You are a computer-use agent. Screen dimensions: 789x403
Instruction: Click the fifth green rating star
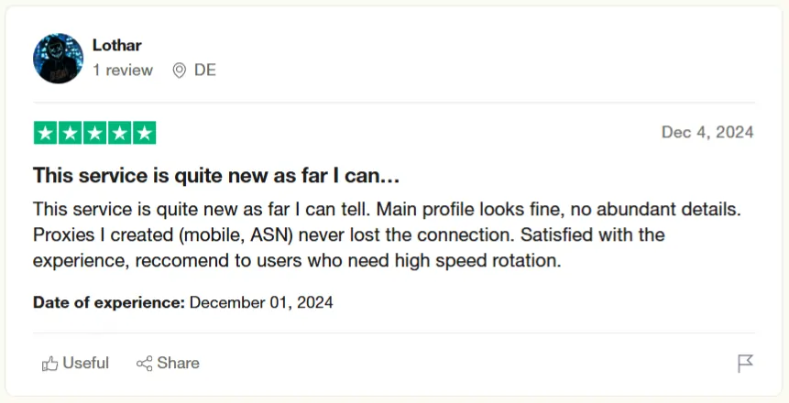(144, 133)
